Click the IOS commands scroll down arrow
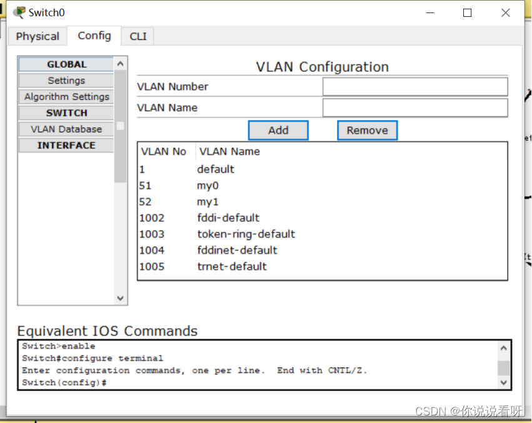Viewport: 532px width, 423px height. tap(503, 382)
